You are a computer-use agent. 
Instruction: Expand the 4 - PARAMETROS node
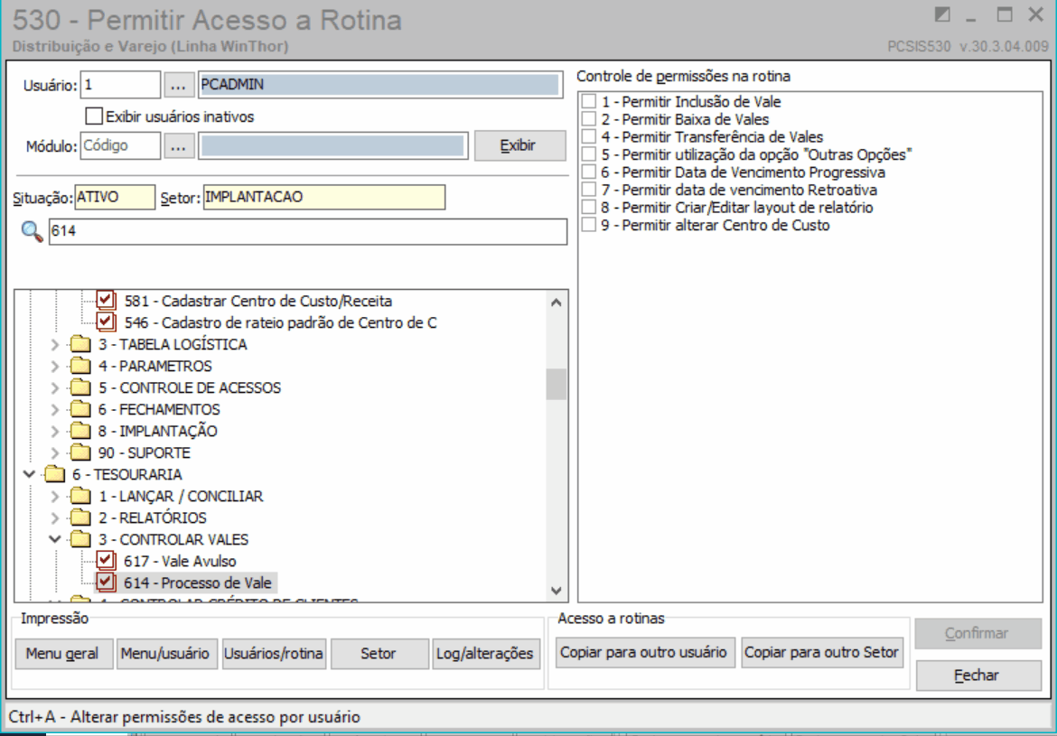(x=56, y=367)
